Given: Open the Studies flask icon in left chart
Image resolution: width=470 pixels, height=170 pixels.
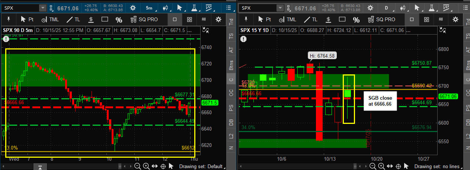Looking at the screenshot, I should 194,8.
